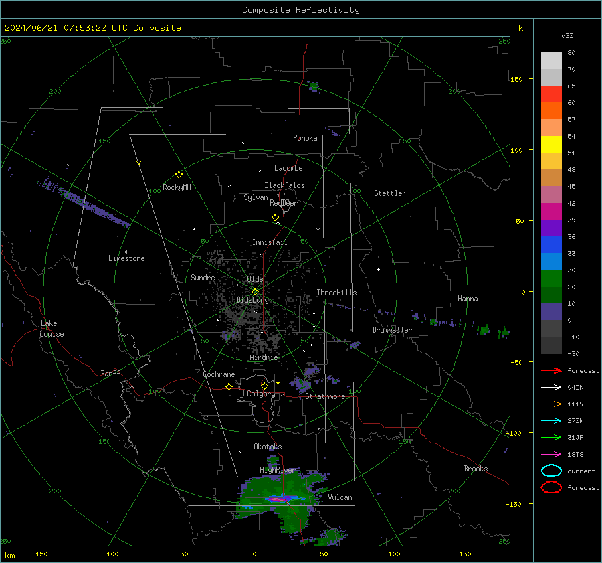This screenshot has width=602, height=563.
Task: Click the cyan 'current' oval icon
Action: [551, 471]
